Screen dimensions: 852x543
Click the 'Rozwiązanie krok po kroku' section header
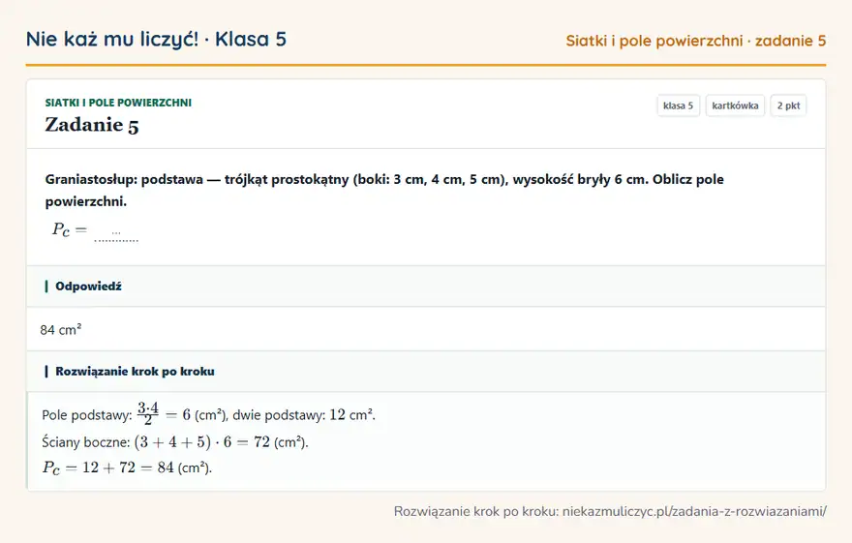(x=426, y=372)
